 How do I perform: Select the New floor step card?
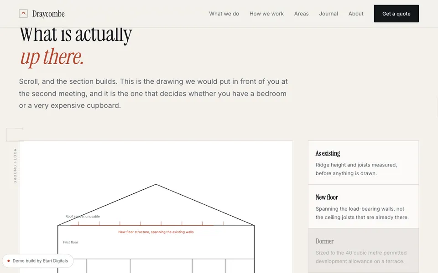pos(363,207)
